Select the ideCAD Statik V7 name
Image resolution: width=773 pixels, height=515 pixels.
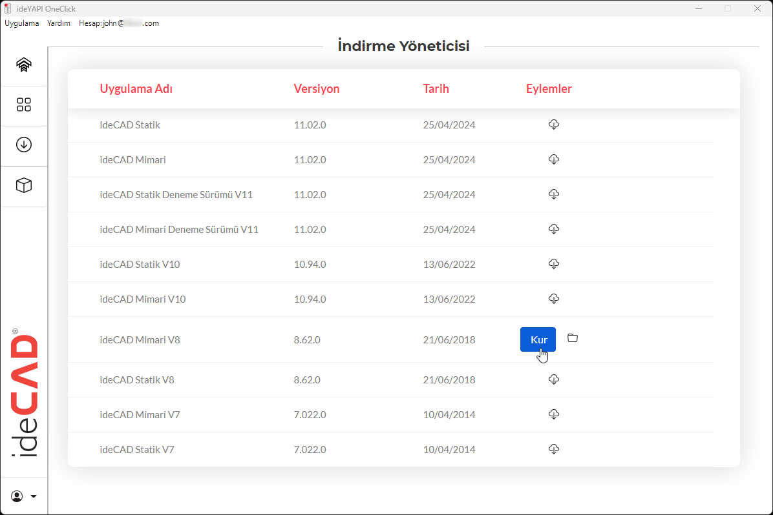coord(137,450)
